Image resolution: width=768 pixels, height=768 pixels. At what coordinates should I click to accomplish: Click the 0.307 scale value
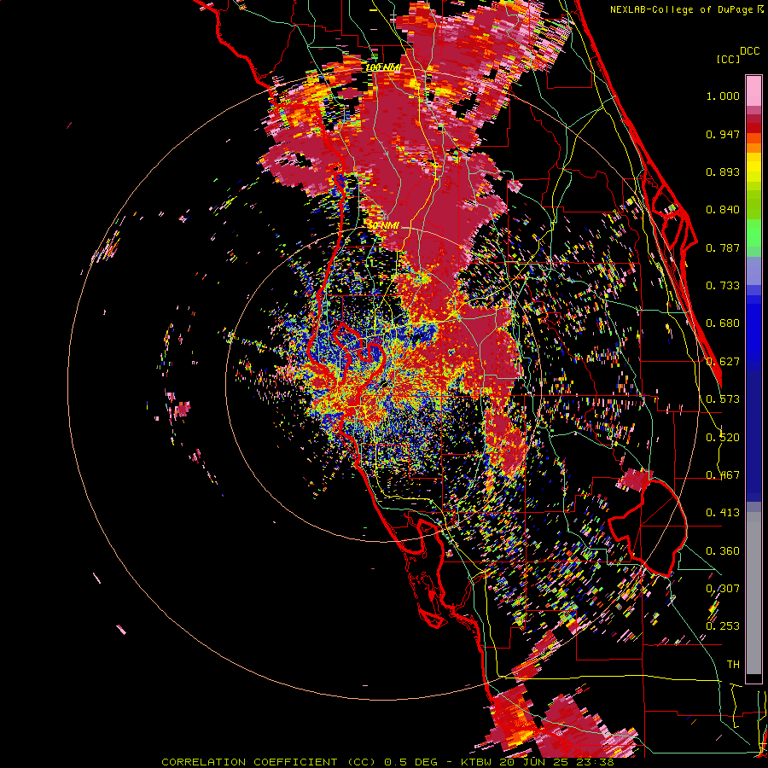[x=723, y=589]
